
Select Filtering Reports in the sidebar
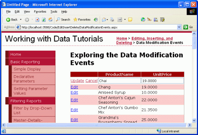click(x=31, y=101)
